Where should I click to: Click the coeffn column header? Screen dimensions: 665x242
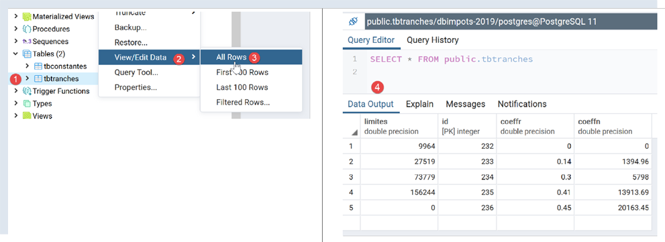click(x=613, y=127)
